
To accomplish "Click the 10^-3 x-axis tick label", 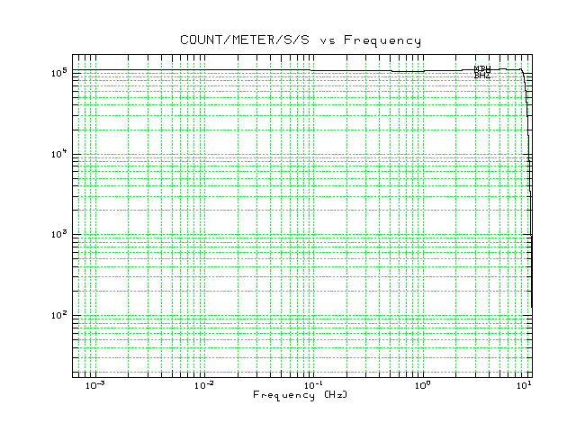I will 95,385.
